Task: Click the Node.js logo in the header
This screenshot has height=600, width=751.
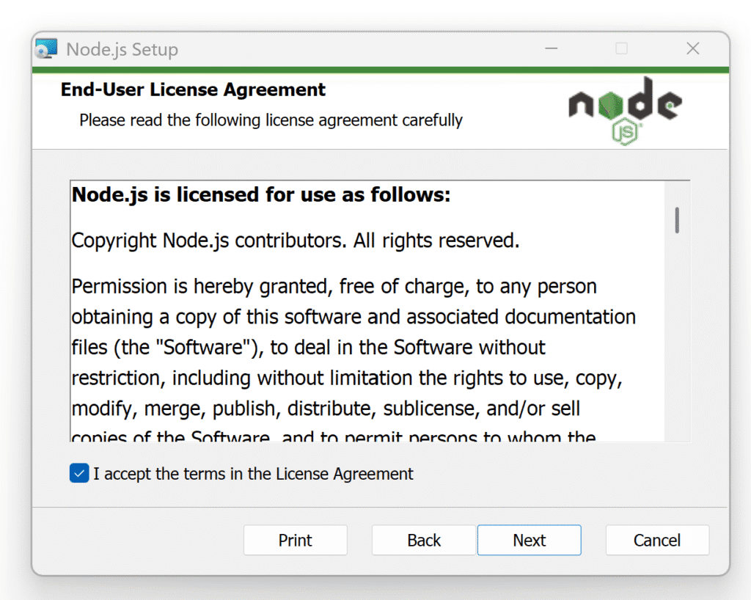Action: [625, 111]
